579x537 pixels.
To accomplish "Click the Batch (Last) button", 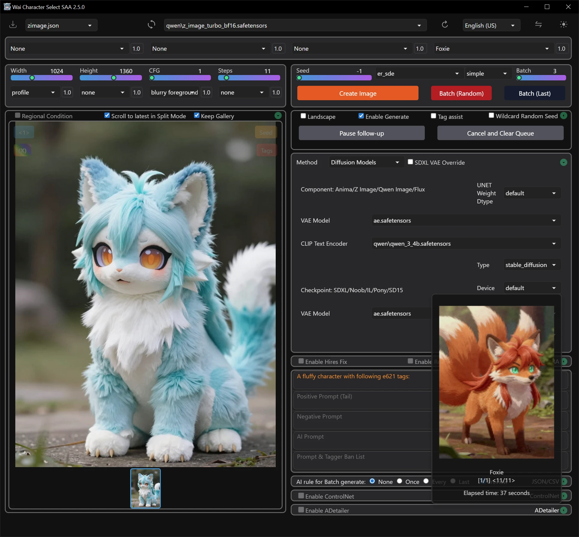I will (535, 93).
